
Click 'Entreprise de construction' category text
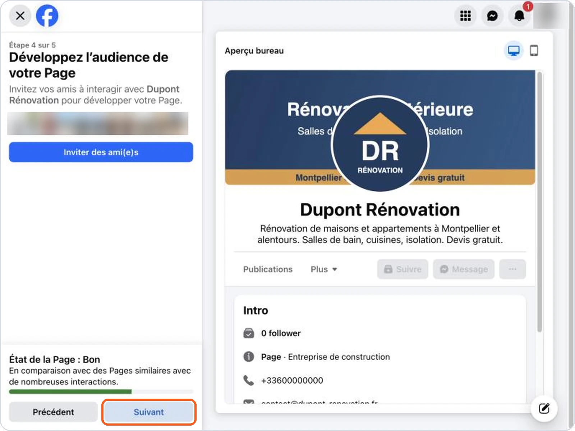pos(339,357)
